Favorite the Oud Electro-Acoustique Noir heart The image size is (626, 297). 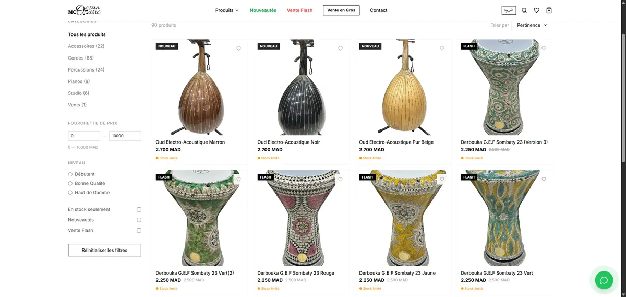(x=340, y=48)
